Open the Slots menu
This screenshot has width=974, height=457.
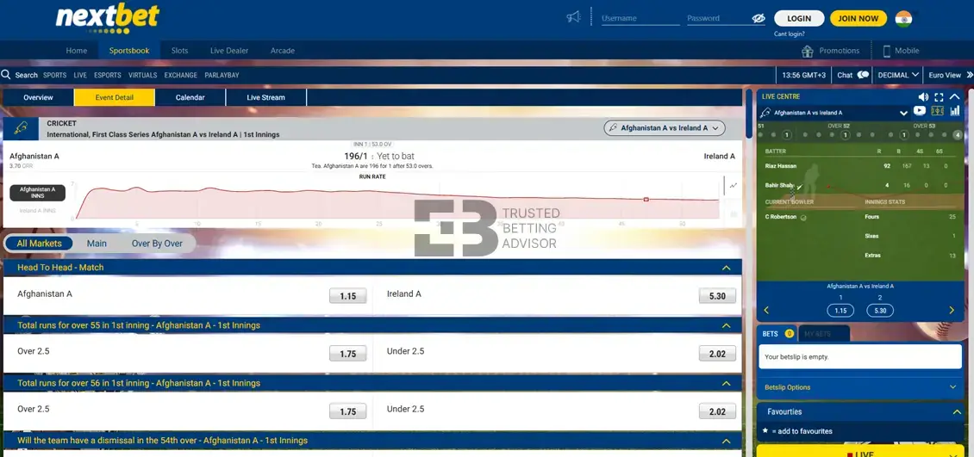[x=179, y=51]
